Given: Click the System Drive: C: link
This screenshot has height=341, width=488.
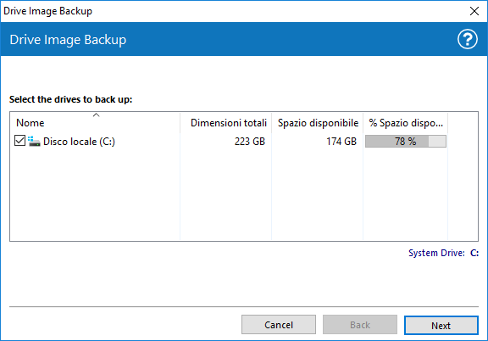Looking at the screenshot, I should [443, 253].
